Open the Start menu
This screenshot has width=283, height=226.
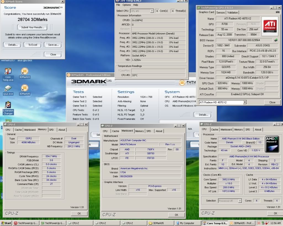[x=6, y=223]
